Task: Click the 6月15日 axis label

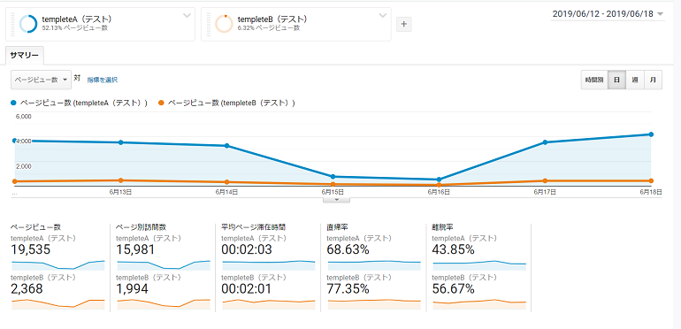Action: [x=333, y=191]
